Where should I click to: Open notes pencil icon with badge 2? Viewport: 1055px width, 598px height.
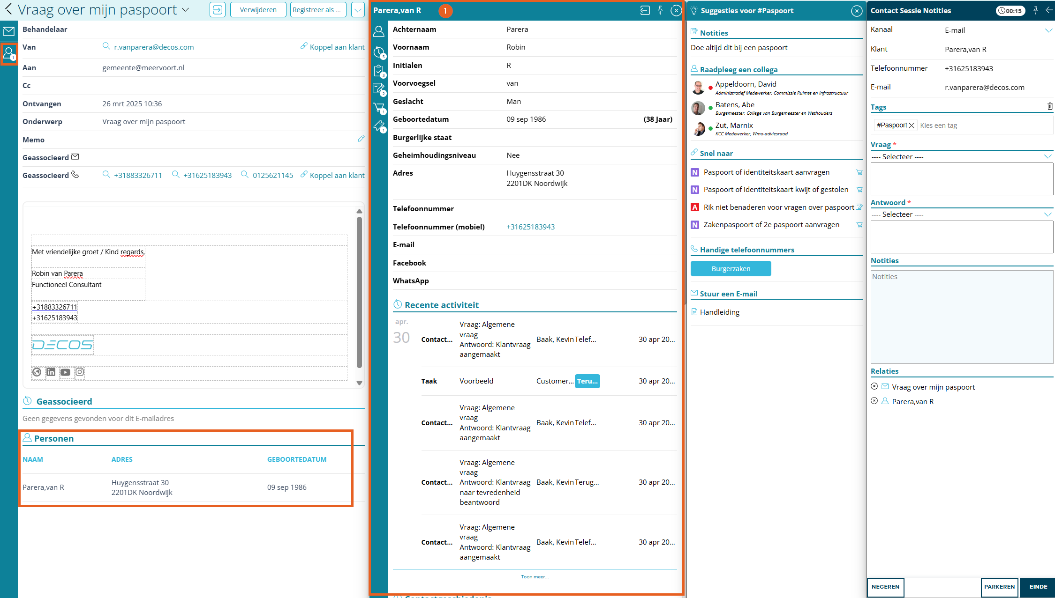tap(379, 89)
